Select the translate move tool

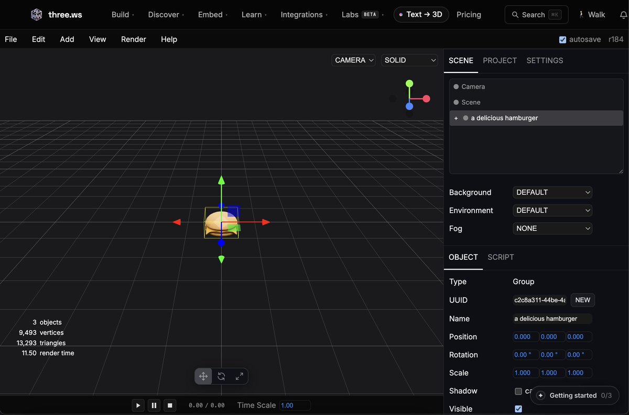203,376
